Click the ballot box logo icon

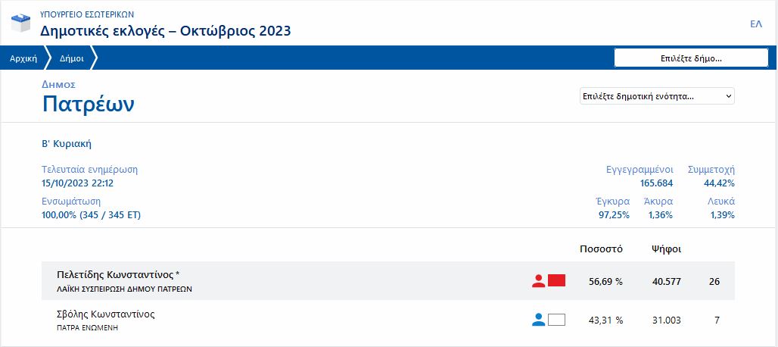point(20,22)
